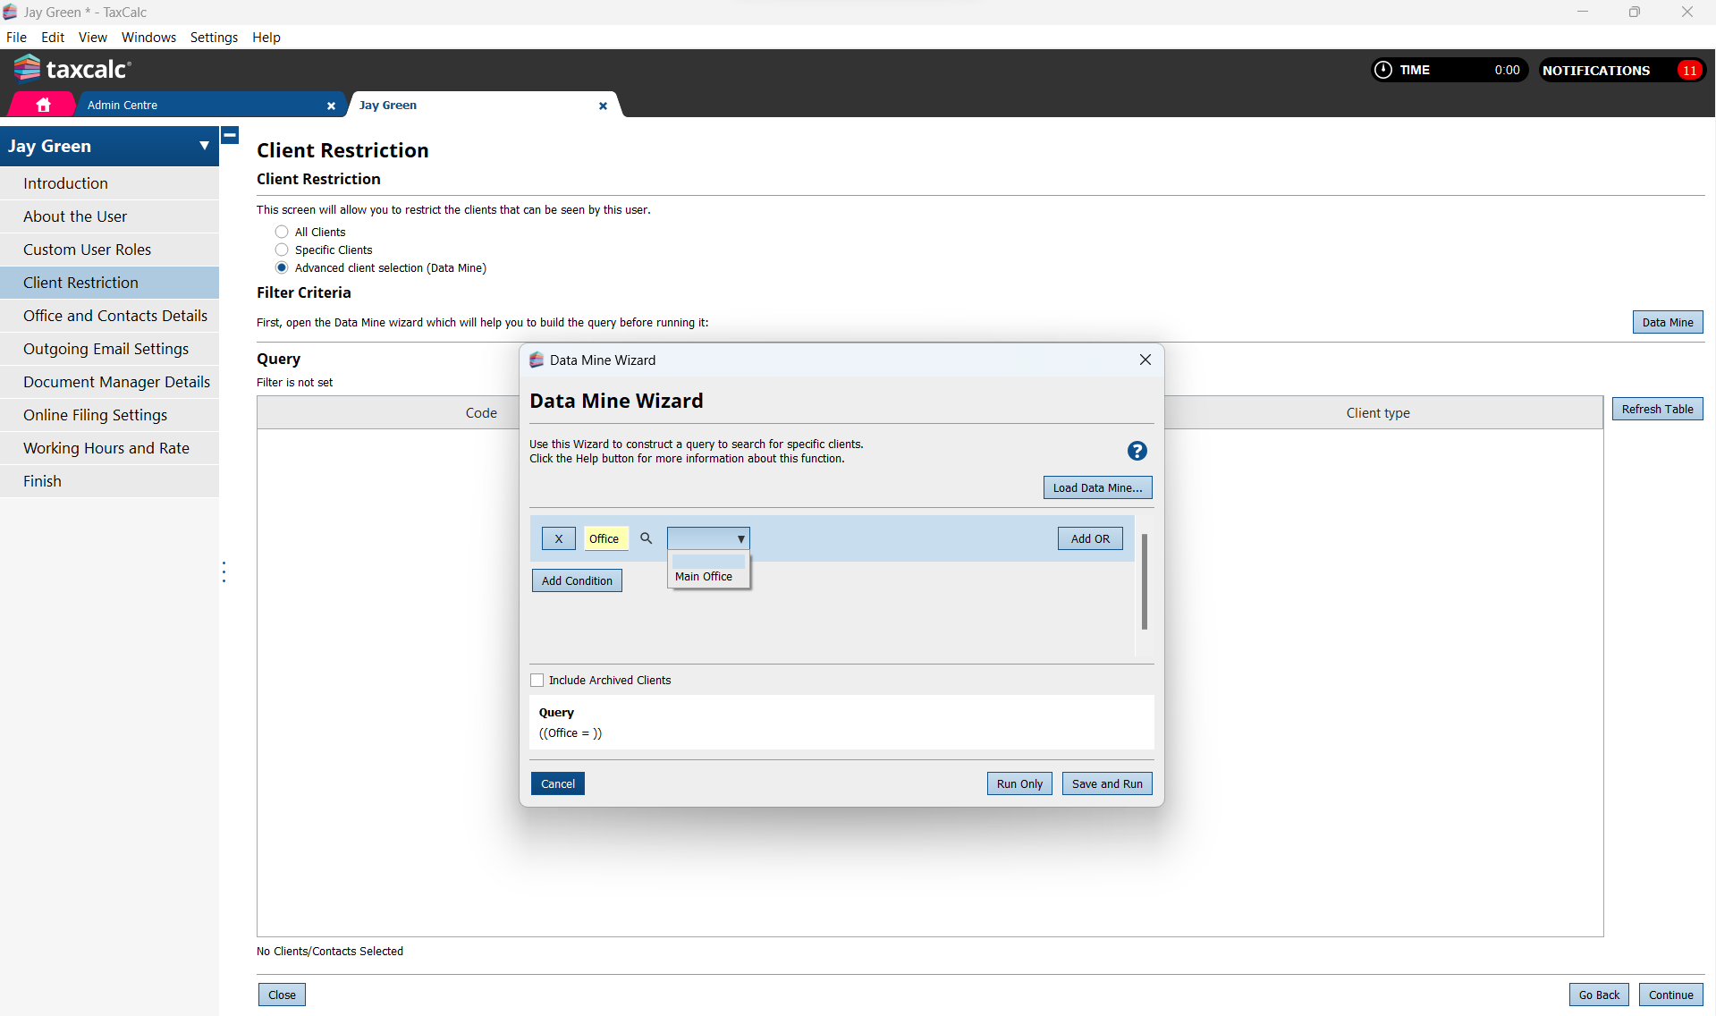This screenshot has width=1716, height=1016.
Task: Open the Notifications counter badge
Action: coord(1688,71)
